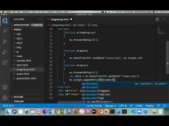169x126 pixels.
Task: Open the Selection menu
Action: point(26,12)
